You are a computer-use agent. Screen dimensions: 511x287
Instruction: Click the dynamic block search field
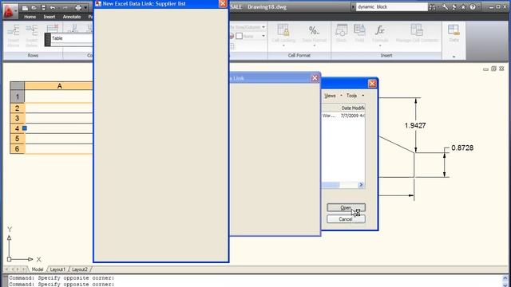pyautogui.click(x=392, y=7)
